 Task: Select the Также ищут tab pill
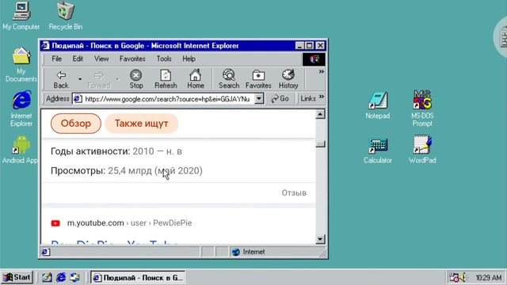(141, 123)
